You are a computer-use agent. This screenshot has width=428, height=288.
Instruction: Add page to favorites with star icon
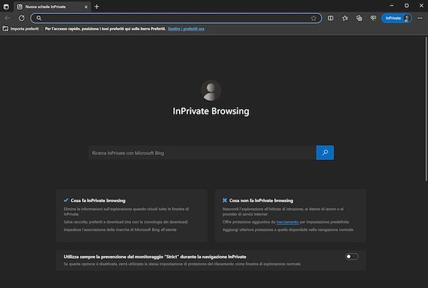coord(314,18)
